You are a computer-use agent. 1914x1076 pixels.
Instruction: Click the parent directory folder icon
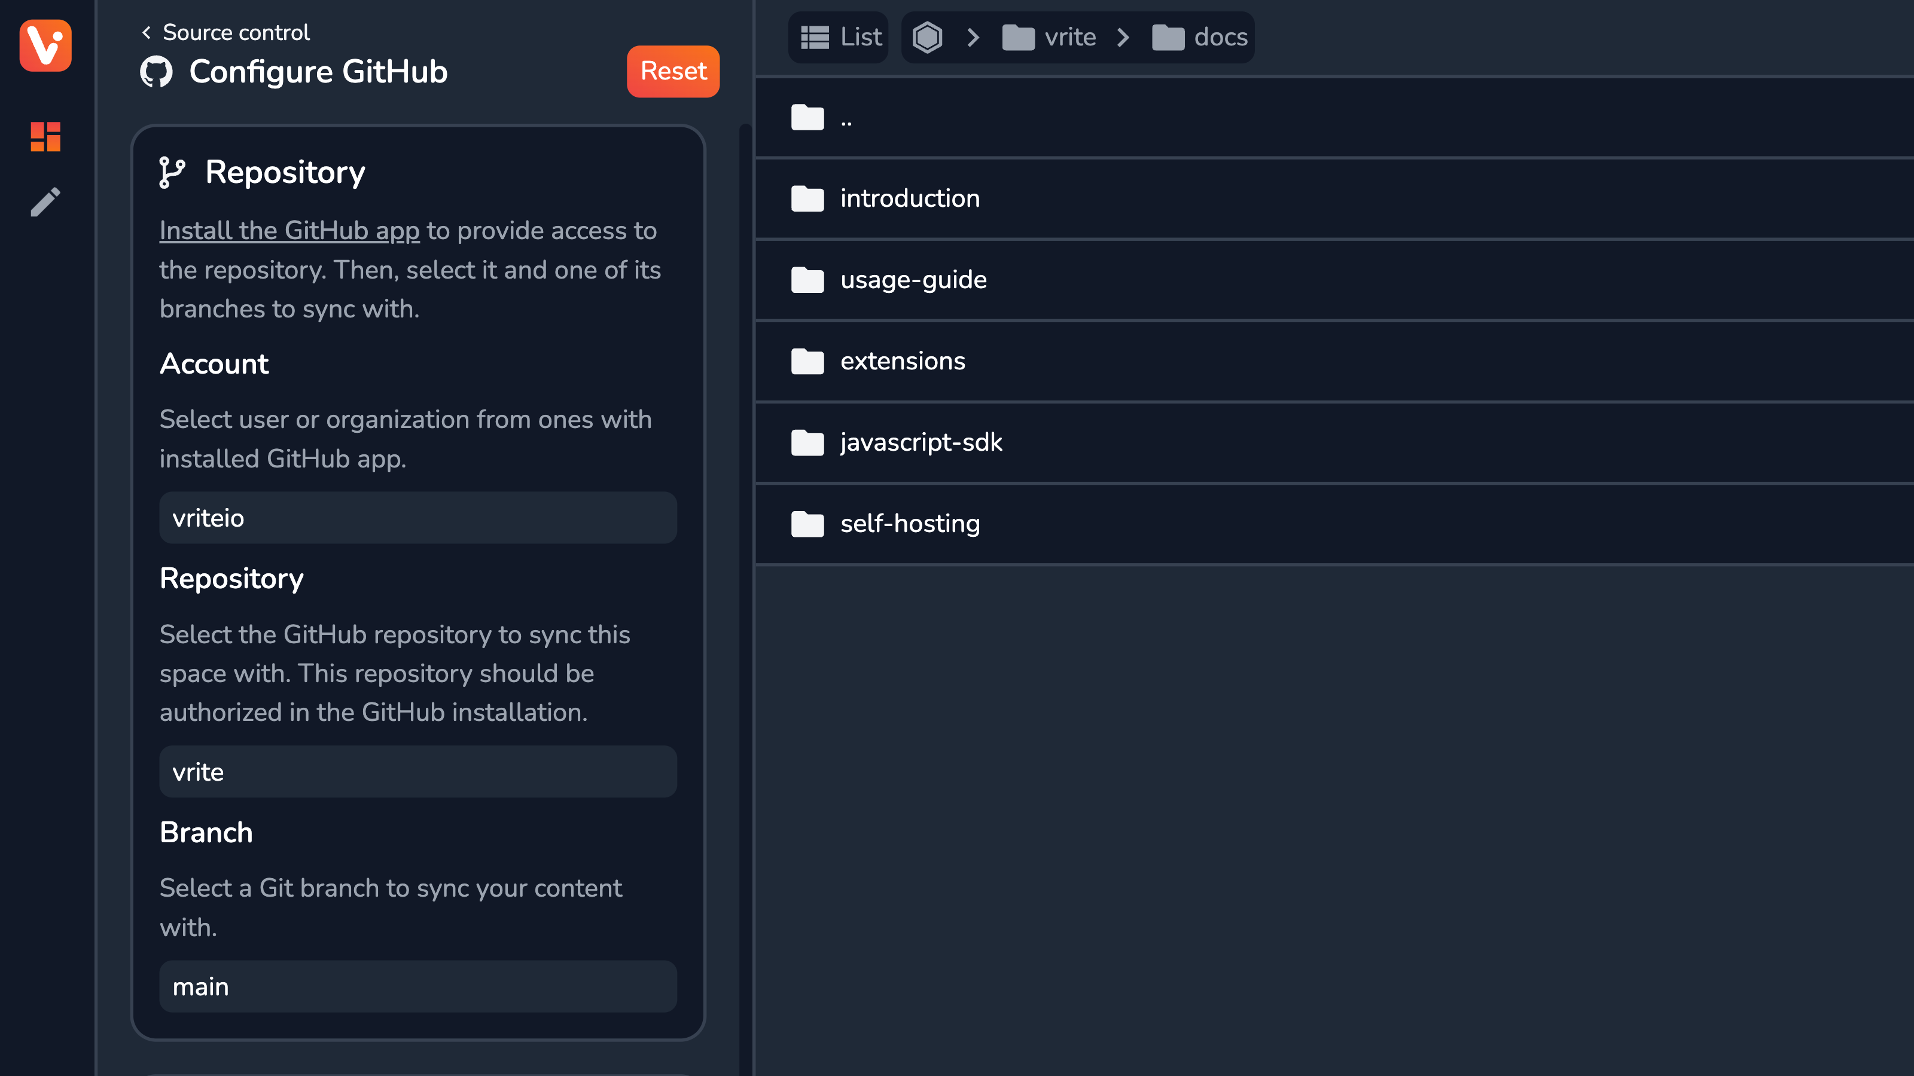tap(807, 117)
